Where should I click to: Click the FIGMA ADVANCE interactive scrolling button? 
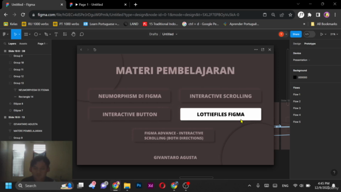click(x=174, y=135)
